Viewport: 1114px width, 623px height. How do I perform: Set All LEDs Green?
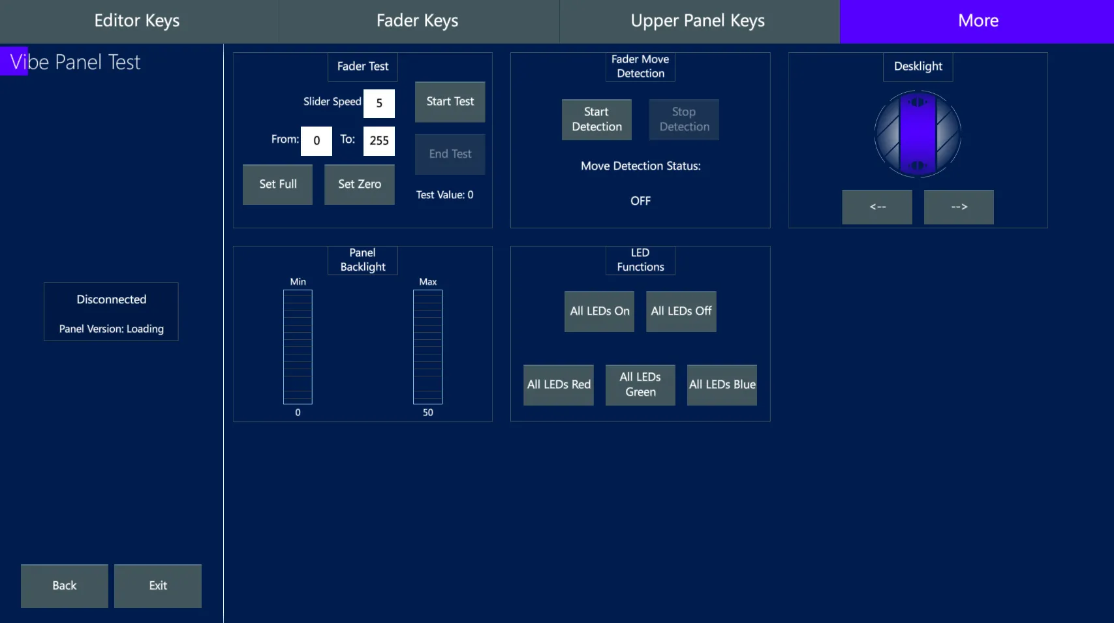click(x=640, y=385)
